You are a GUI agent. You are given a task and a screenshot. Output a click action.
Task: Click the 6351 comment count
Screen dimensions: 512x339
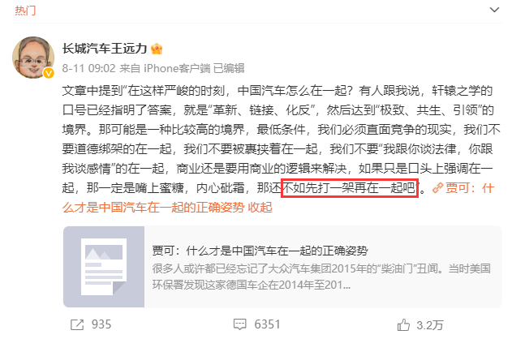(268, 324)
